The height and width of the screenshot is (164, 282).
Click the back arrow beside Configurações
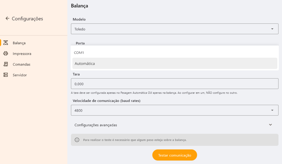click(7, 19)
